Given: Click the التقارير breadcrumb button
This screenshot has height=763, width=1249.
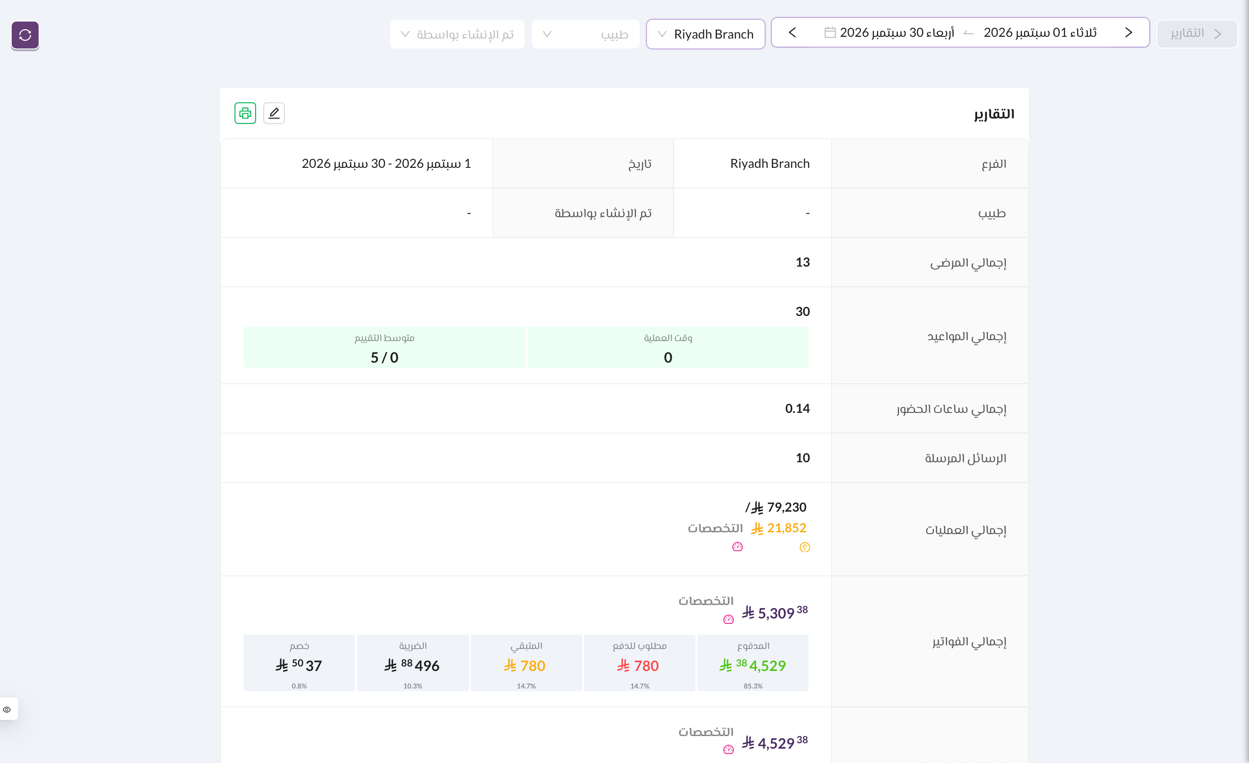Looking at the screenshot, I should click(x=1197, y=34).
